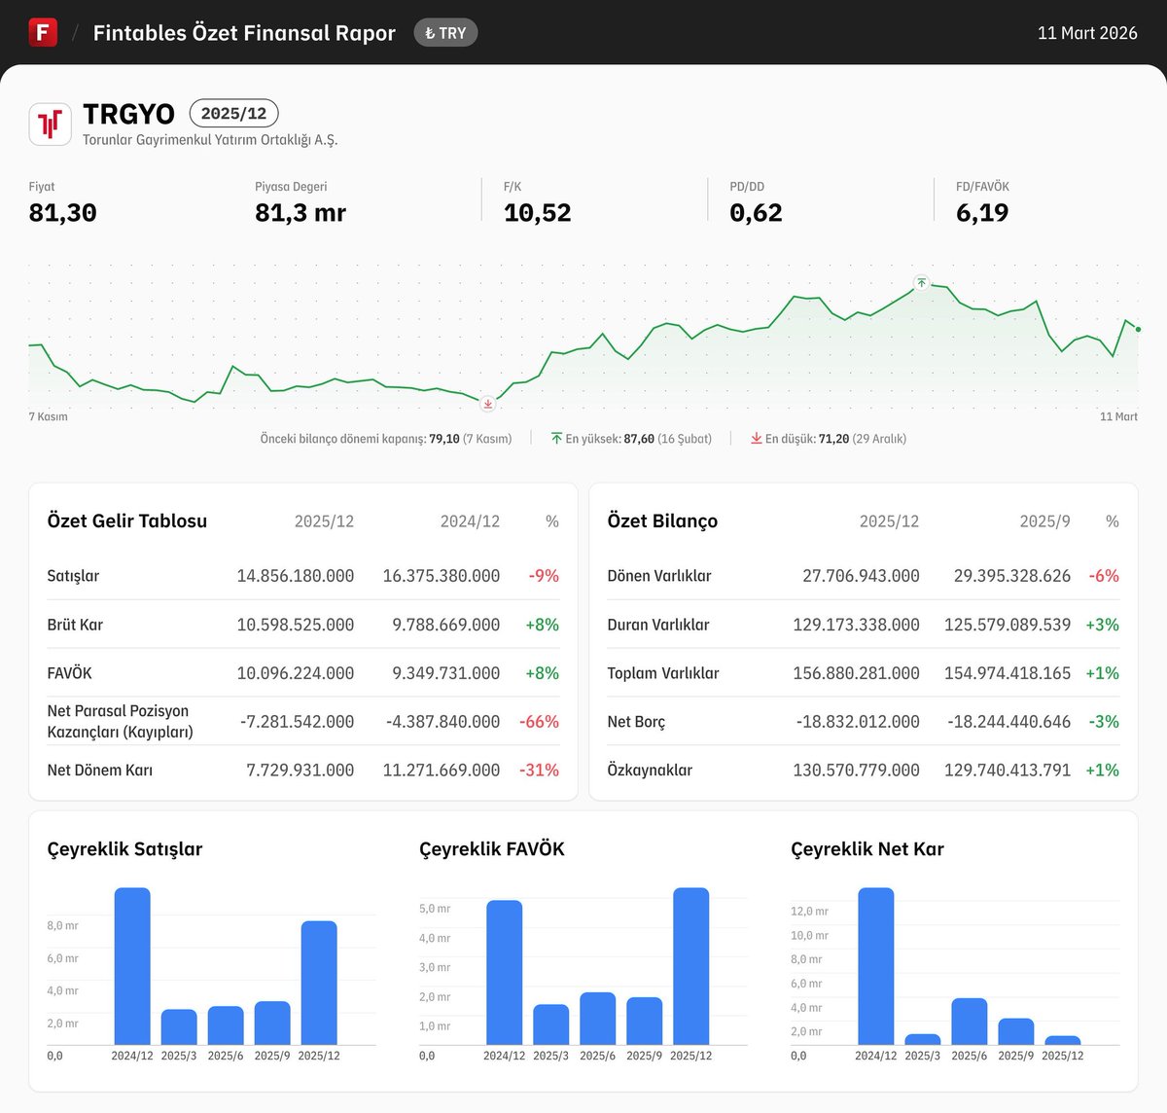The height and width of the screenshot is (1113, 1167).
Task: Click the Satışlar row label
Action: tap(73, 576)
